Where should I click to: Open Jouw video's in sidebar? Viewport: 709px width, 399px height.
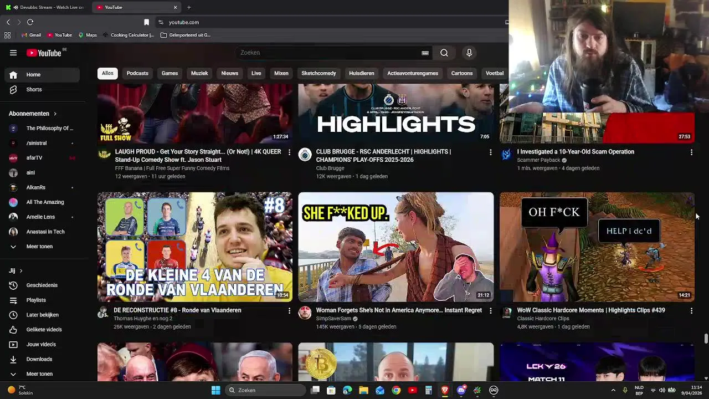[x=42, y=344]
